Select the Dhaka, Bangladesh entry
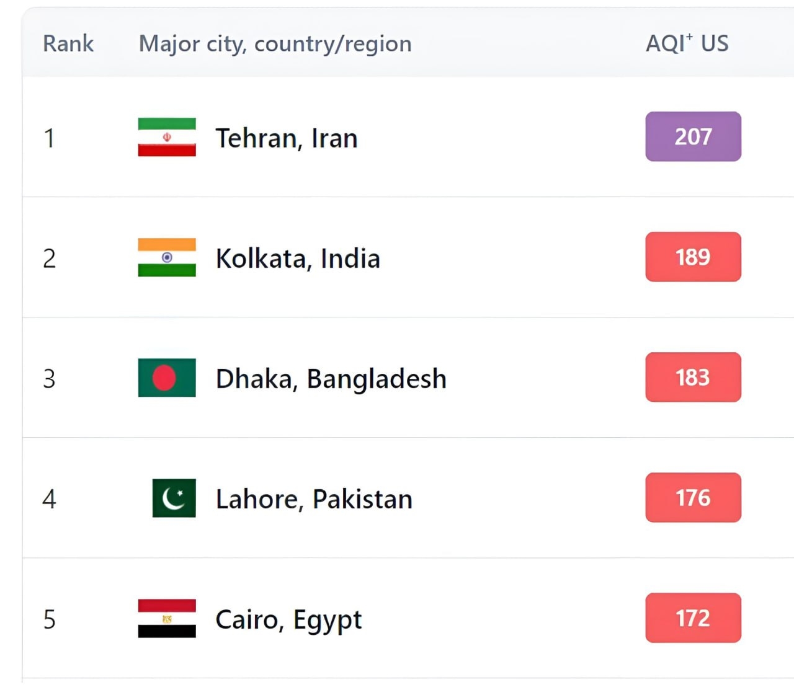Viewport: 794px width, 695px height. pyautogui.click(x=331, y=379)
